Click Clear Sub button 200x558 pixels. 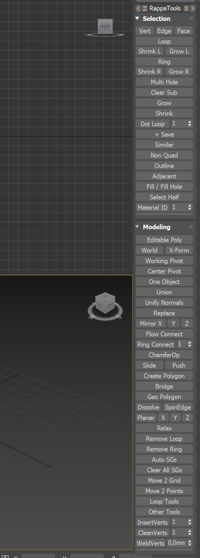164,92
